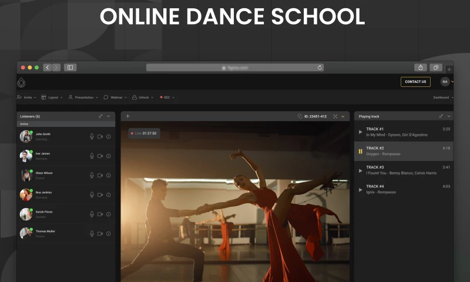Image resolution: width=470 pixels, height=282 pixels.
Task: Click the "4:03" duration of Track #4
Action: pyautogui.click(x=446, y=186)
